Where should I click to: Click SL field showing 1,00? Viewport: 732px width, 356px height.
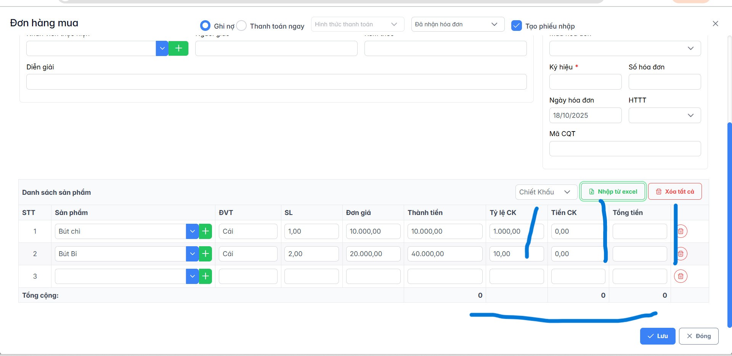tap(311, 231)
